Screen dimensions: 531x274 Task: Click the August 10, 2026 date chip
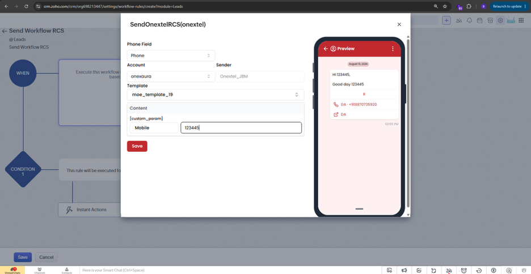click(x=359, y=64)
